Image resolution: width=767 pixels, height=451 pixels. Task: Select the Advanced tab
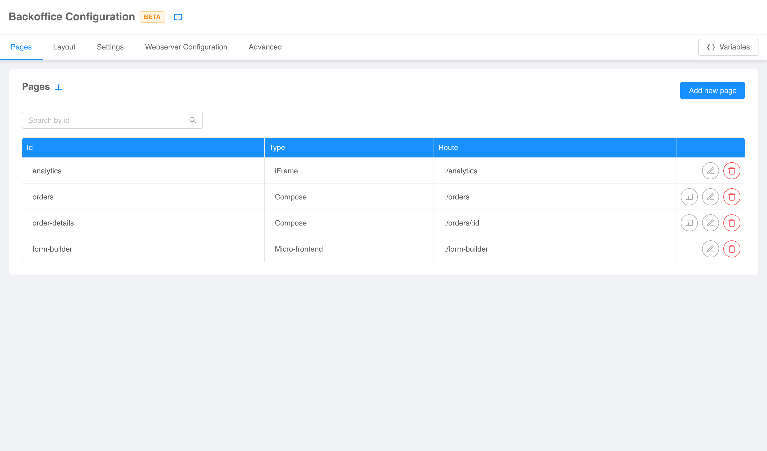265,47
